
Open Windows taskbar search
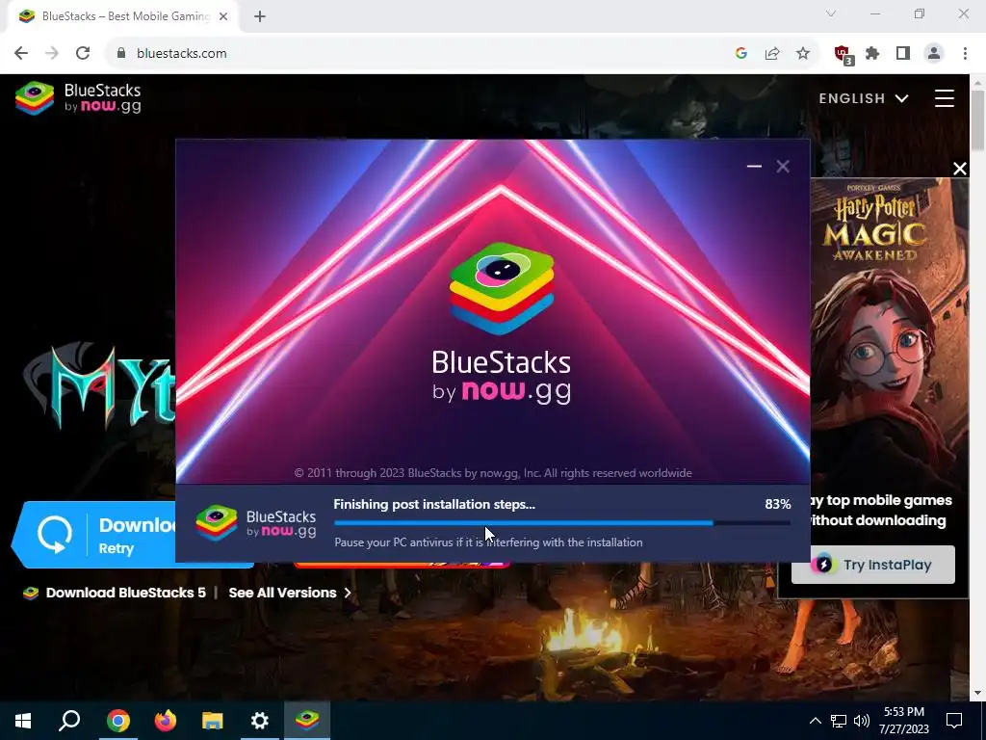pos(69,721)
